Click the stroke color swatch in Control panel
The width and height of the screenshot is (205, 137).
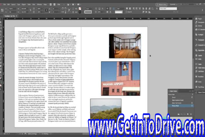80,12
